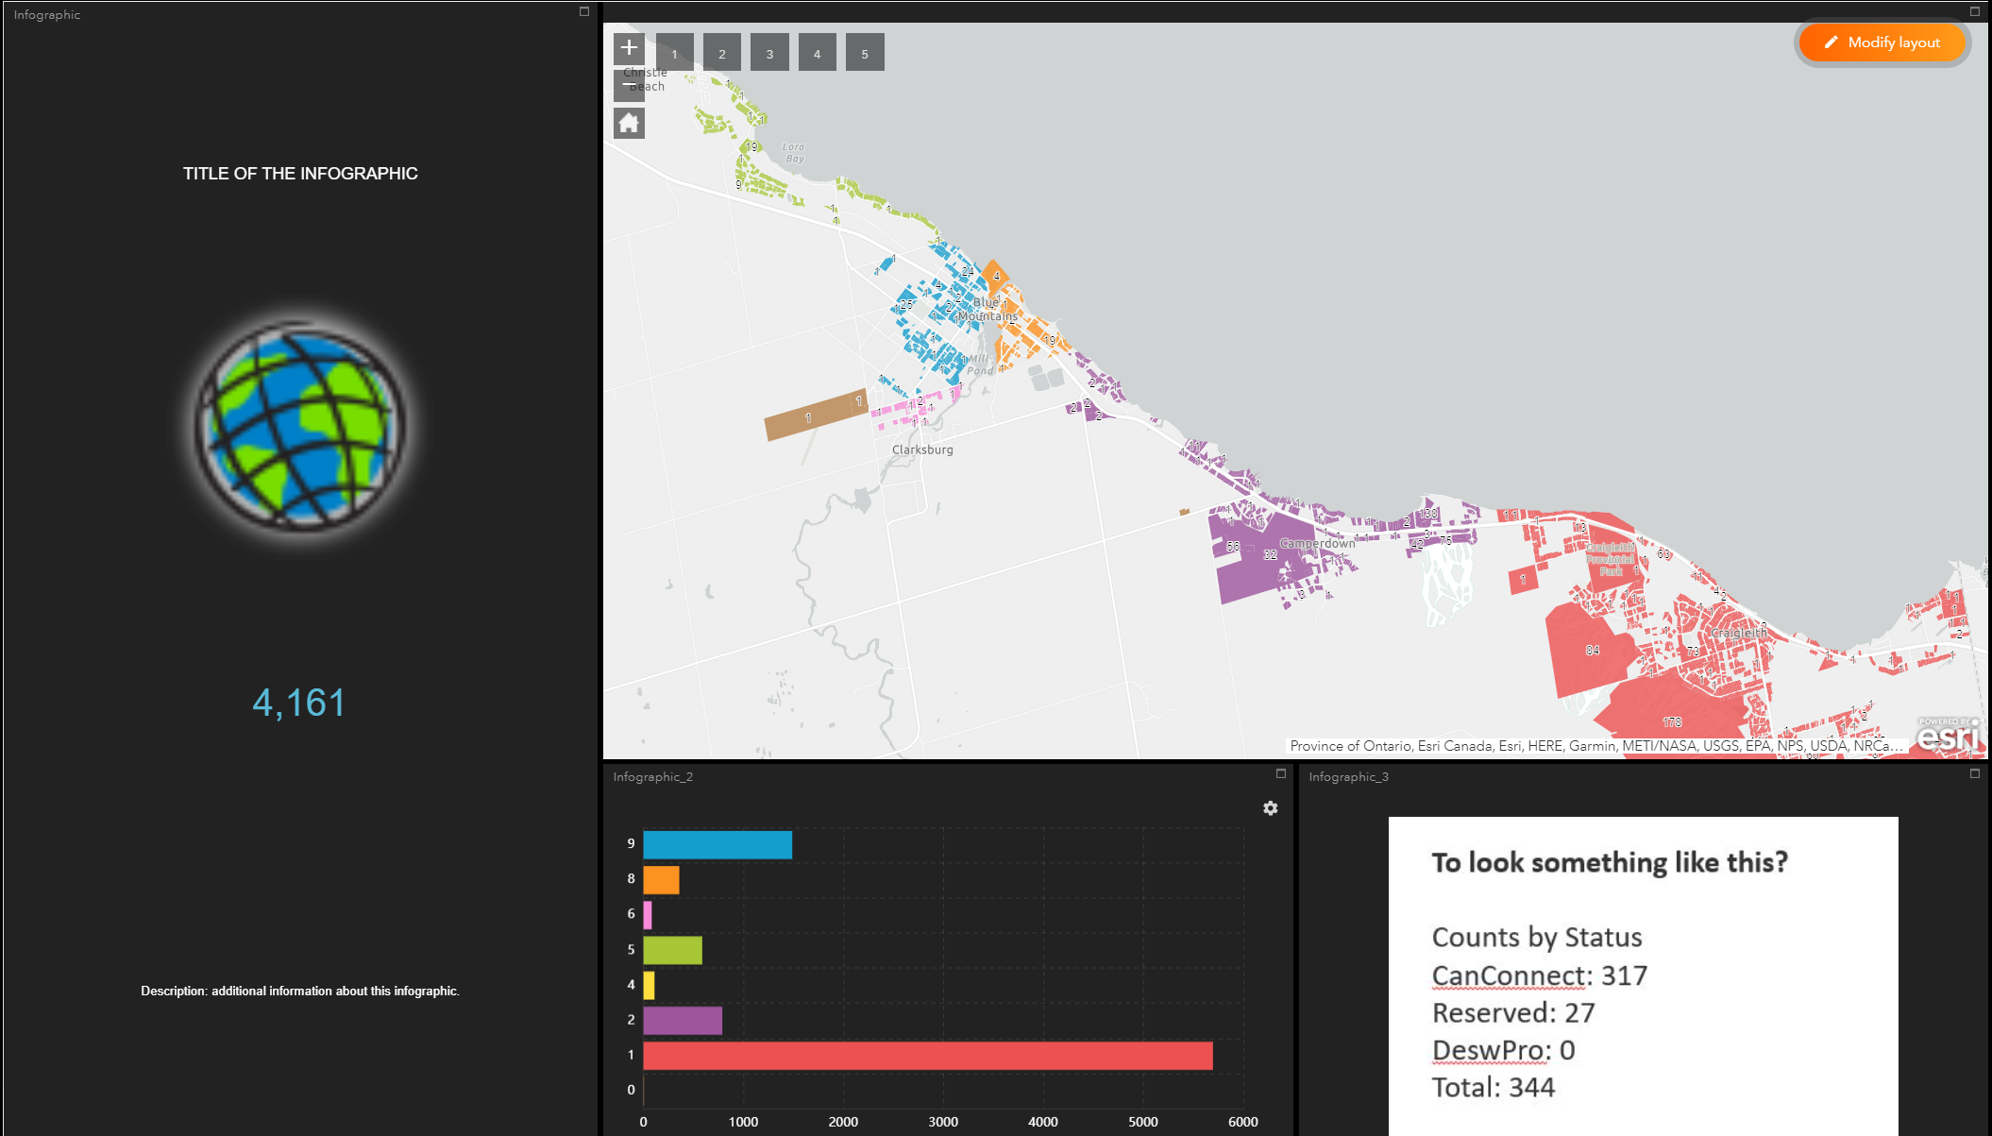This screenshot has width=1992, height=1136.
Task: Reset map to home extent
Action: 629,123
